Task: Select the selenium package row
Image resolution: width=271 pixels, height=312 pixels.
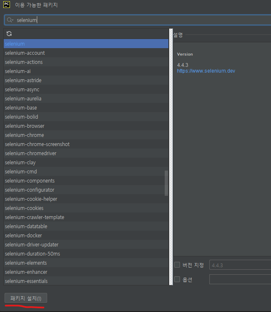Action: coord(86,44)
